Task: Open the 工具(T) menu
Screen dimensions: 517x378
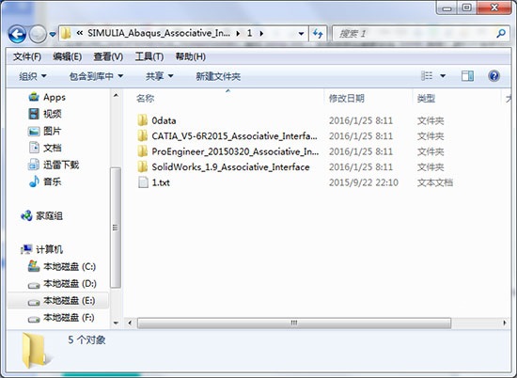Action: pyautogui.click(x=149, y=56)
